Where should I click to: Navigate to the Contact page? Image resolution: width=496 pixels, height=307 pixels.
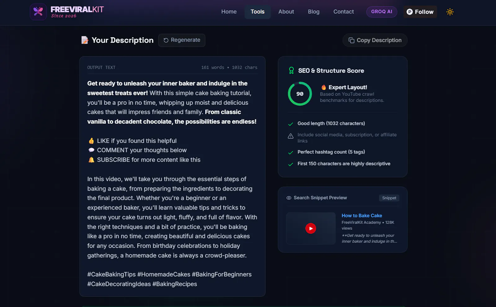(343, 12)
